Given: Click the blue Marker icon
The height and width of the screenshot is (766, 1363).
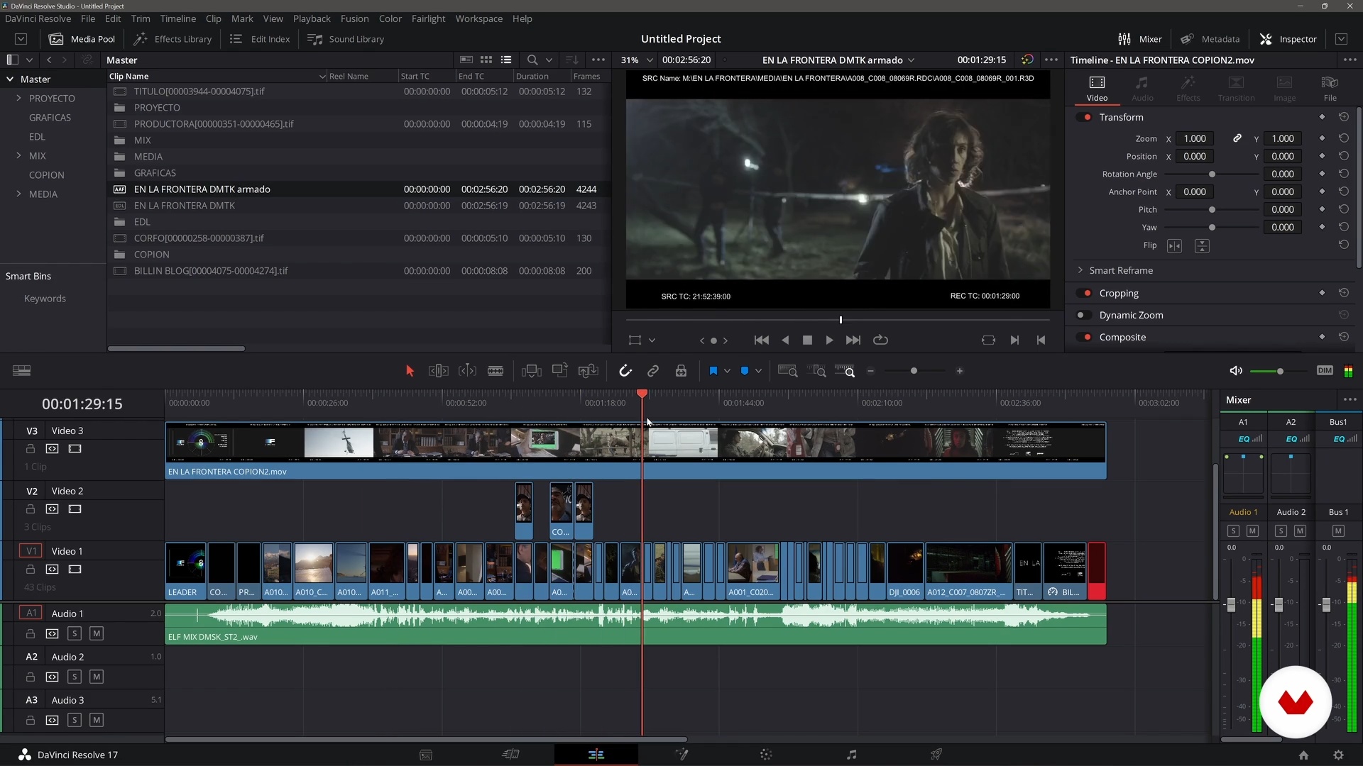Looking at the screenshot, I should tap(745, 370).
